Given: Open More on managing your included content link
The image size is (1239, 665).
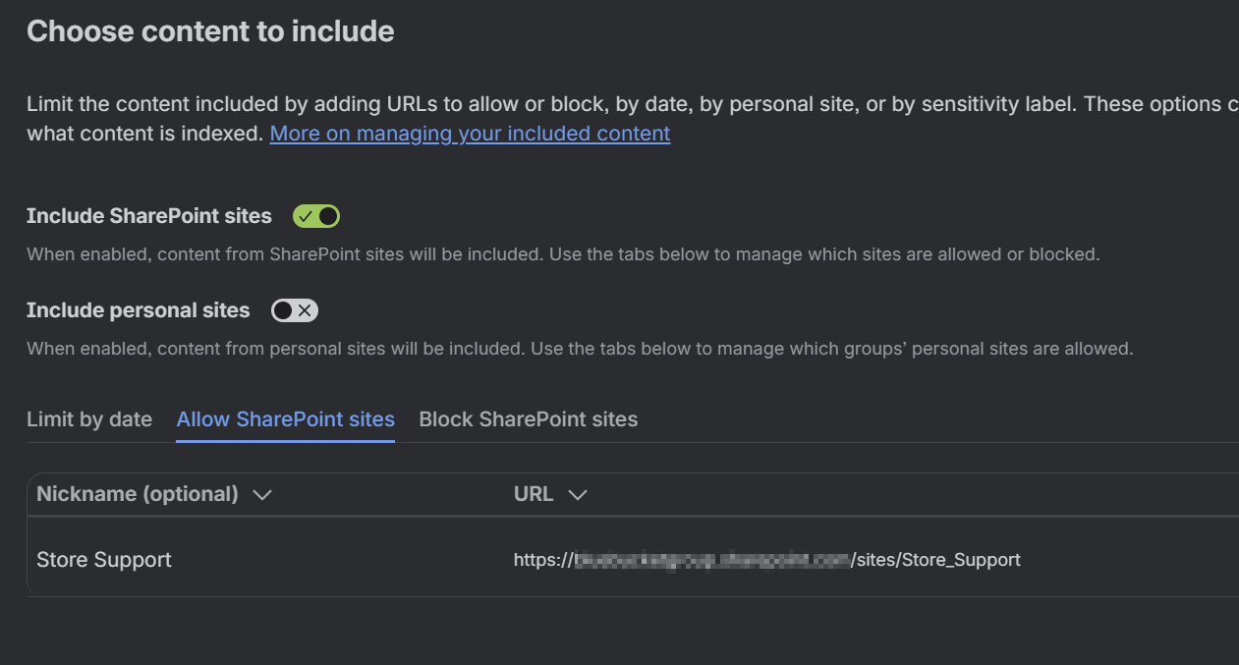Looking at the screenshot, I should pyautogui.click(x=470, y=133).
